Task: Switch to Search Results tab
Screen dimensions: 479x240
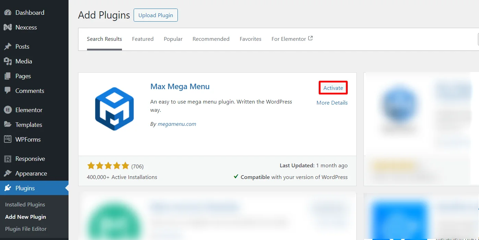Action: click(x=105, y=39)
